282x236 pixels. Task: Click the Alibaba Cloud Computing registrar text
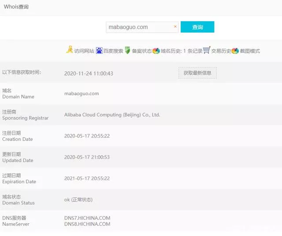(x=112, y=115)
